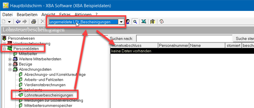Open the Datei menu
Screen dimensions: 254x108
pyautogui.click(x=7, y=15)
